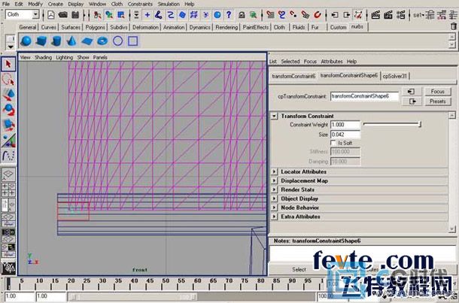Click the Select button at bottom
Image resolution: width=459 pixels, height=303 pixels.
(x=299, y=269)
